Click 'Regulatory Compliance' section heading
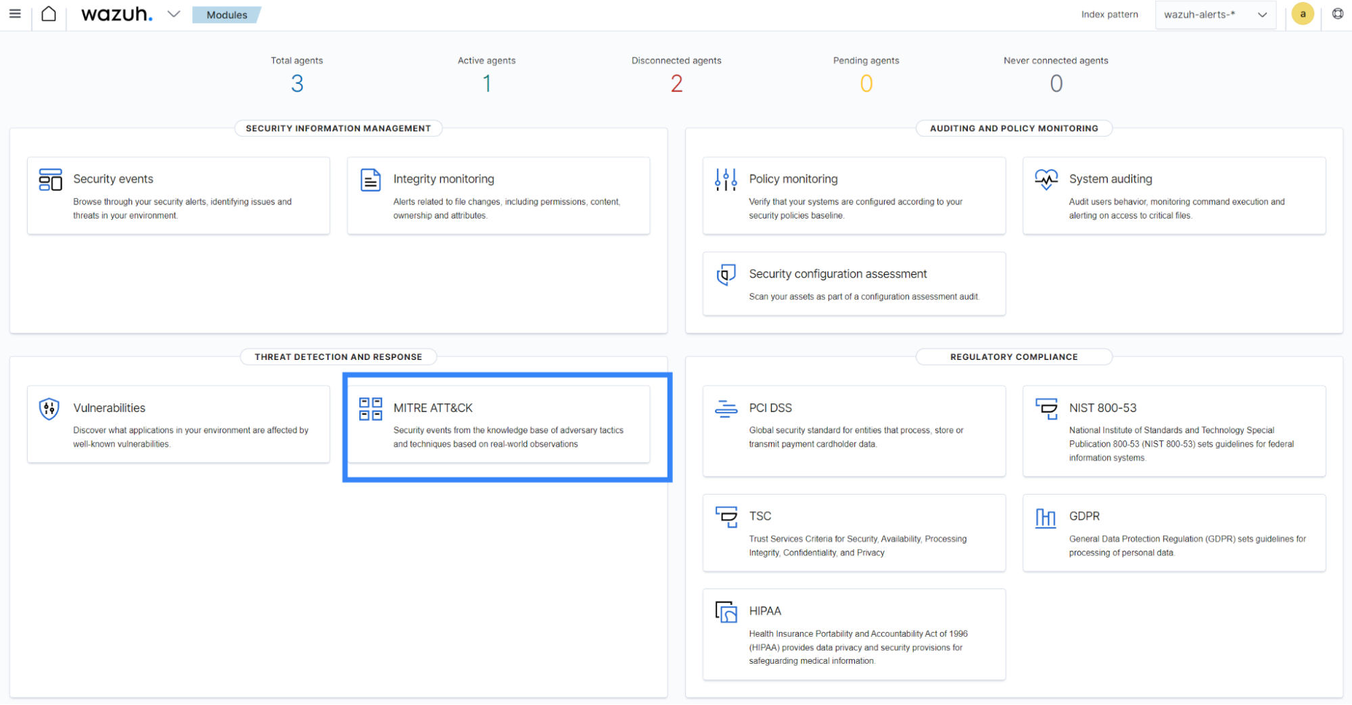1352x705 pixels. [1014, 357]
